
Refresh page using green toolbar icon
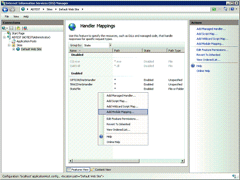(214, 9)
